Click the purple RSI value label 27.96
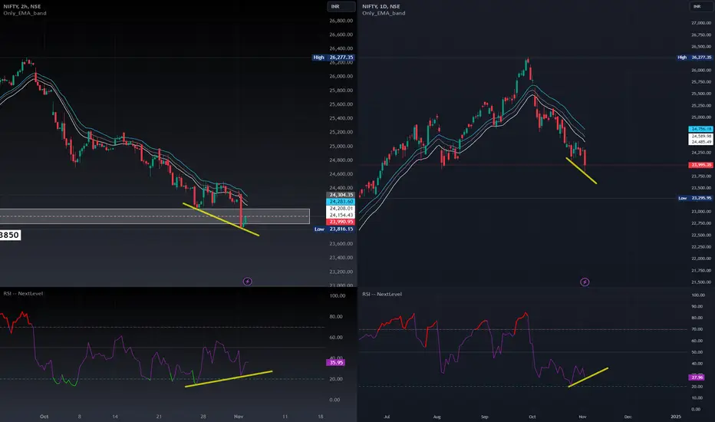This screenshot has height=422, width=715. [697, 377]
